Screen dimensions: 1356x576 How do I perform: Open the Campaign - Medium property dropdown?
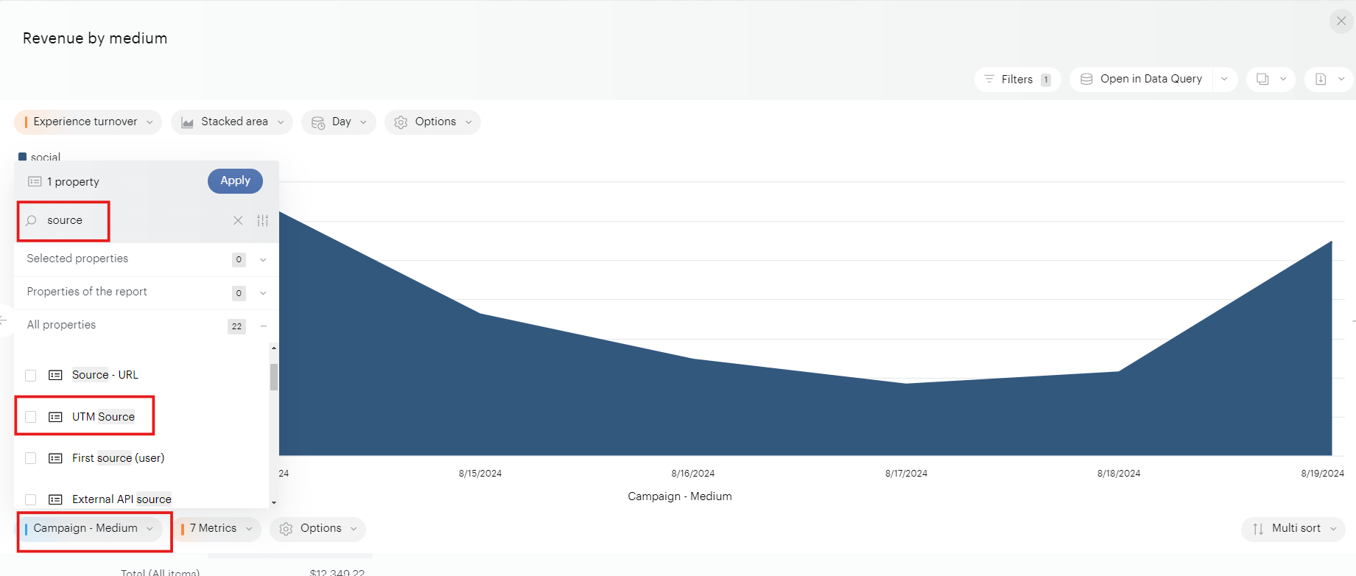(x=89, y=529)
